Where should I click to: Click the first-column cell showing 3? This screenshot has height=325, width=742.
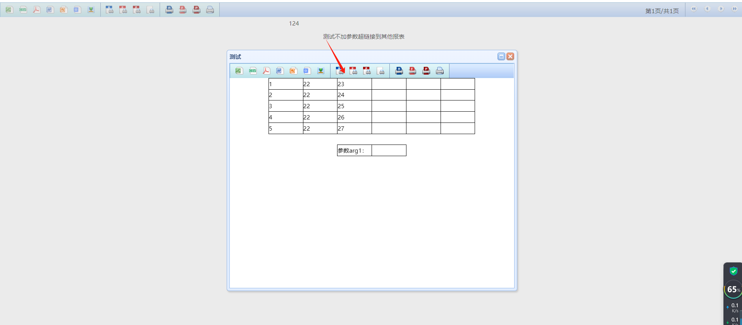pyautogui.click(x=286, y=106)
